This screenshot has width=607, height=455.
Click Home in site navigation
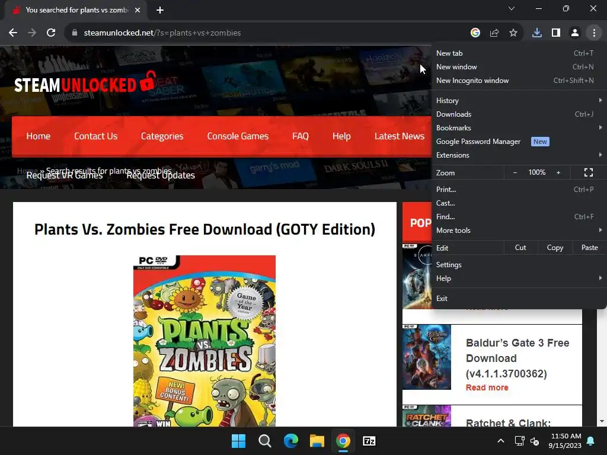coord(39,136)
